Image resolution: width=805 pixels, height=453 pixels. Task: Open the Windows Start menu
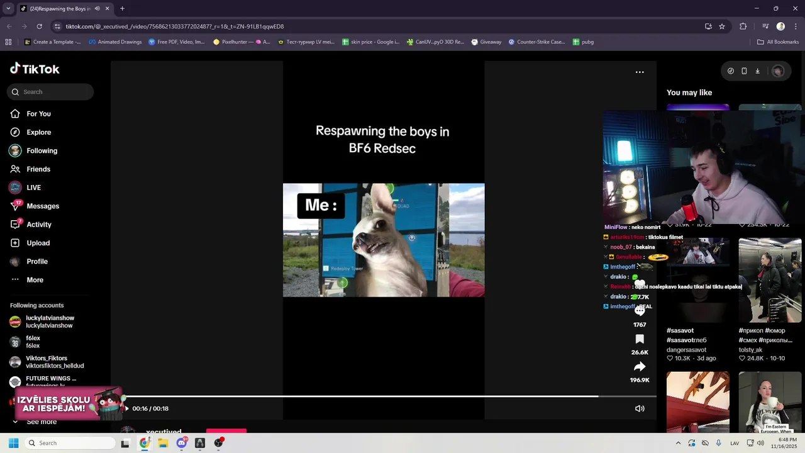tap(13, 443)
